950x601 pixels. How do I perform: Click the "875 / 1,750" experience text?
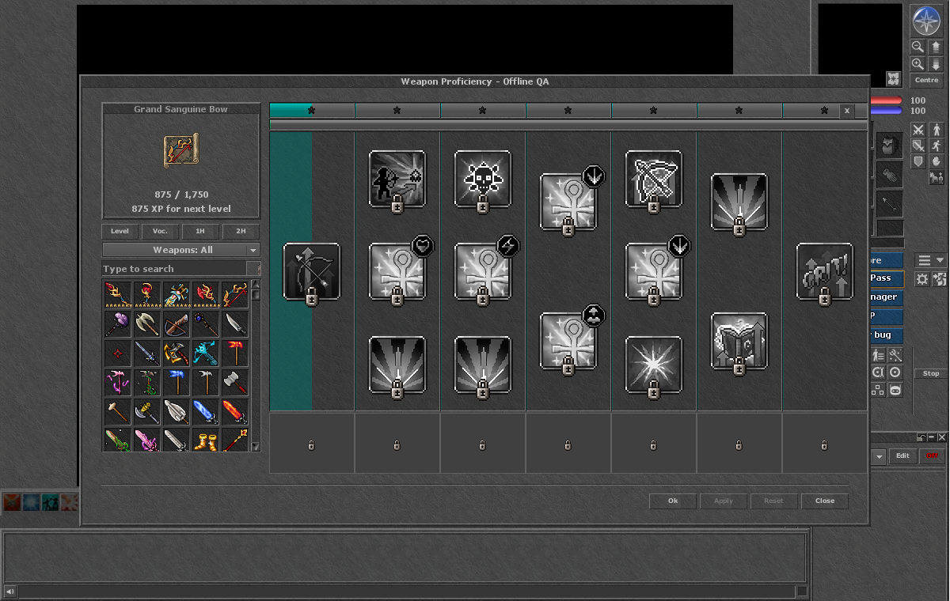coord(181,195)
